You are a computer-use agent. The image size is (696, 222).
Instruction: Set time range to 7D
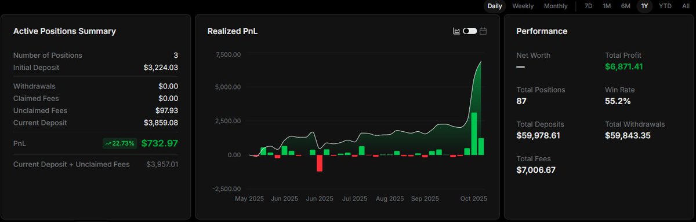pos(589,6)
